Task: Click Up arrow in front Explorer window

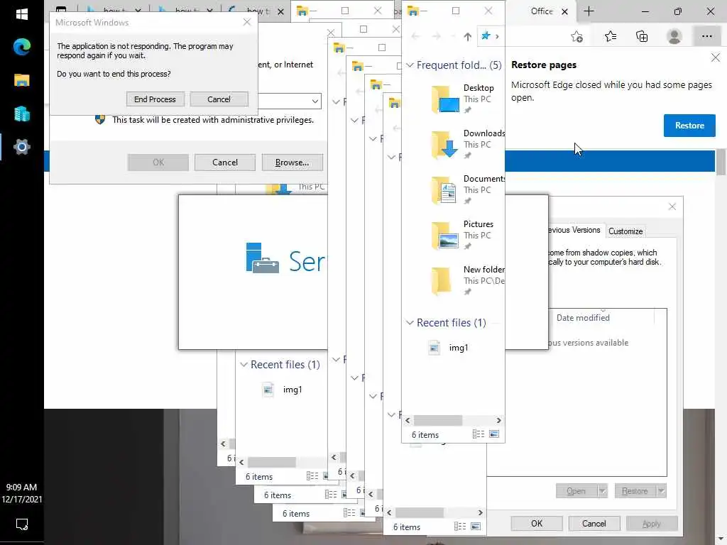Action: [467, 37]
